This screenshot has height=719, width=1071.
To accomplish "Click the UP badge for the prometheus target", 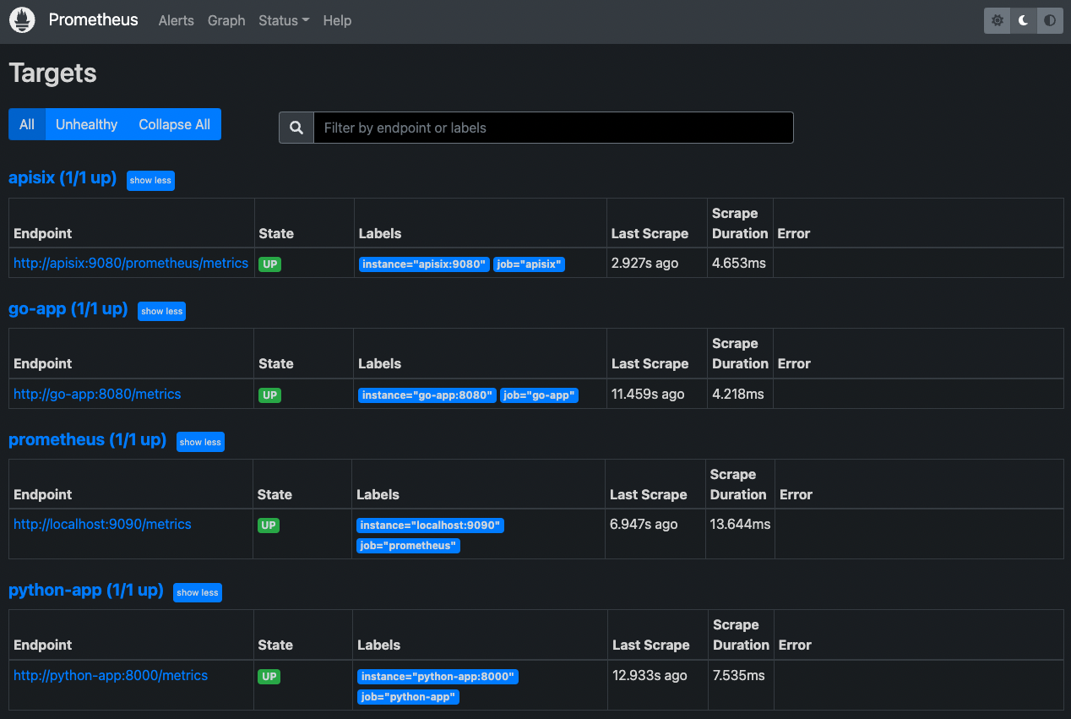I will tap(269, 525).
